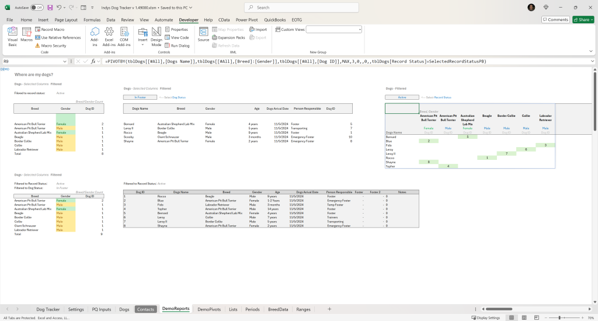Screen dimensions: 598x321
Task: Click in the Search box
Action: [301, 7]
